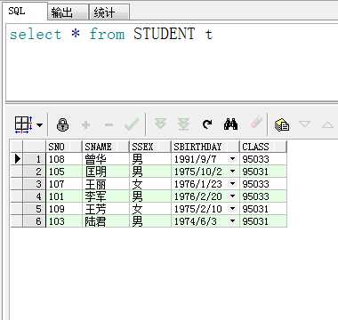338x320 pixels.
Task: Click the birthday value 1974/6/3
Action: click(196, 221)
